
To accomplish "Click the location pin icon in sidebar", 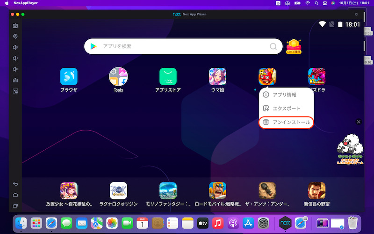I will coord(15,36).
